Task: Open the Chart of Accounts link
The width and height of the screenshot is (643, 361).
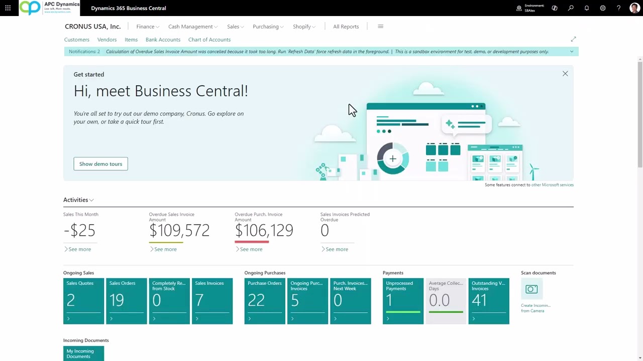Action: (x=209, y=40)
